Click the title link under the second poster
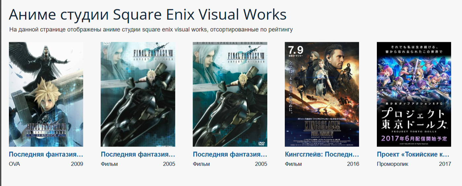462x186 pixels. [138, 154]
